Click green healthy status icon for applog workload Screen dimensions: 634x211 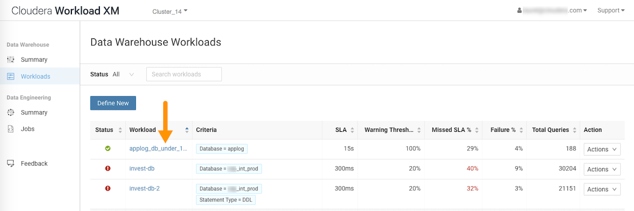pos(108,149)
